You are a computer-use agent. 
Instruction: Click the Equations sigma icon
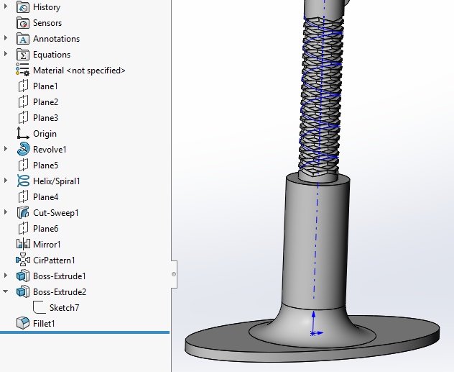point(23,55)
